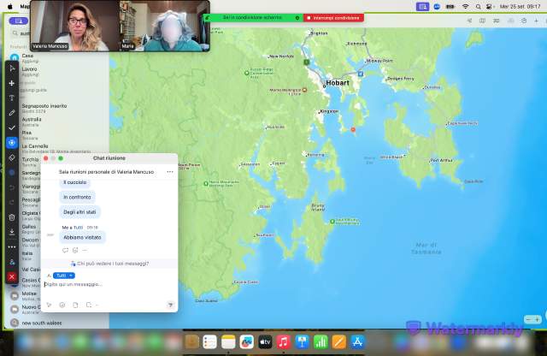The image size is (547, 356).
Task: Click 'Interrompi condivisione' to stop sharing
Action: 333,17
